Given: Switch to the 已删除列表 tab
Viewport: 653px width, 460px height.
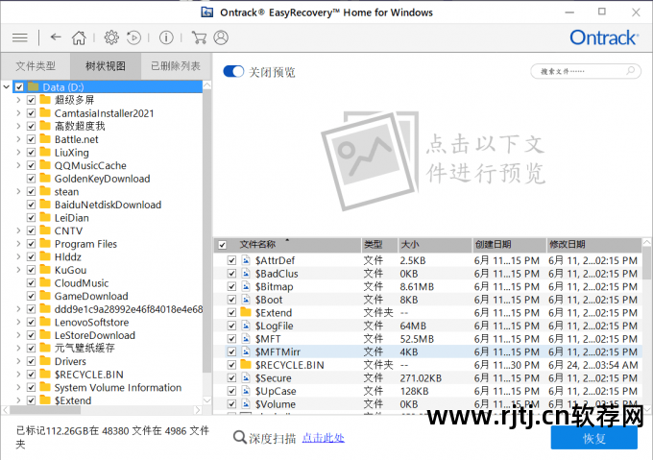Looking at the screenshot, I should click(x=176, y=65).
